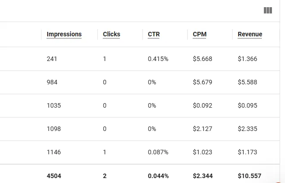The width and height of the screenshot is (285, 183).
Task: Select the $5.668 CPM cell
Action: (202, 59)
